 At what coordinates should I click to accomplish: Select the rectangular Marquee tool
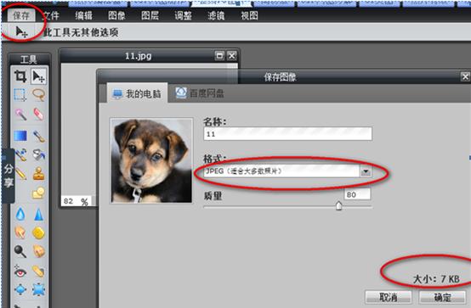point(20,95)
